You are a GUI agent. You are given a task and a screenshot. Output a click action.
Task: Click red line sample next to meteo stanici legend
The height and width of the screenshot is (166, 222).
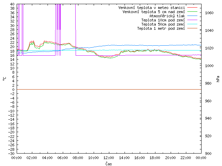192,7
